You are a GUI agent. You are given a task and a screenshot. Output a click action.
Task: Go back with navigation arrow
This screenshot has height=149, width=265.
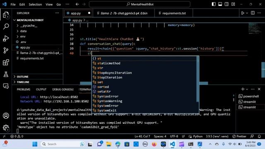coord(77,4)
